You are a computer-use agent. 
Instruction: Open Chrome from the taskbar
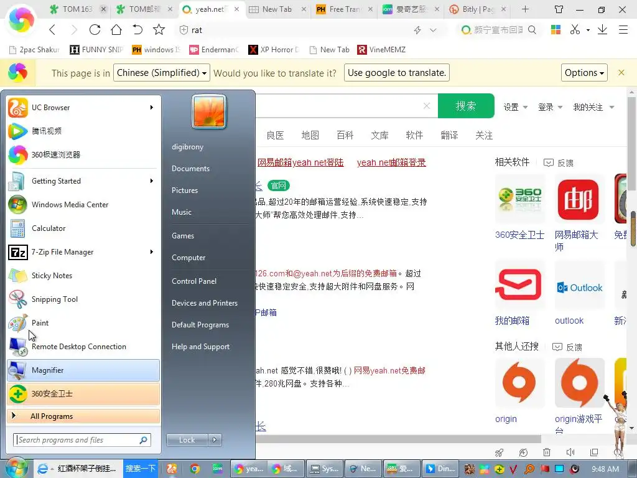(x=195, y=469)
